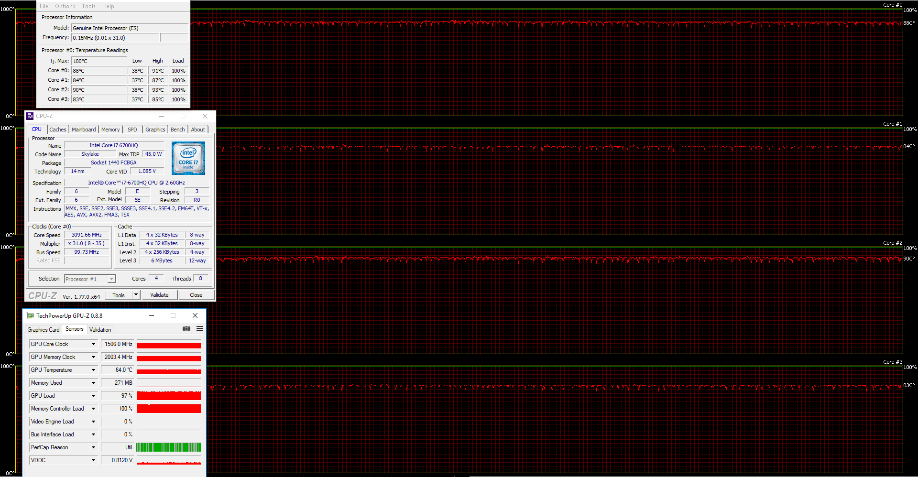The image size is (918, 477).
Task: Click the Memory Used value 271 MB
Action: [118, 383]
